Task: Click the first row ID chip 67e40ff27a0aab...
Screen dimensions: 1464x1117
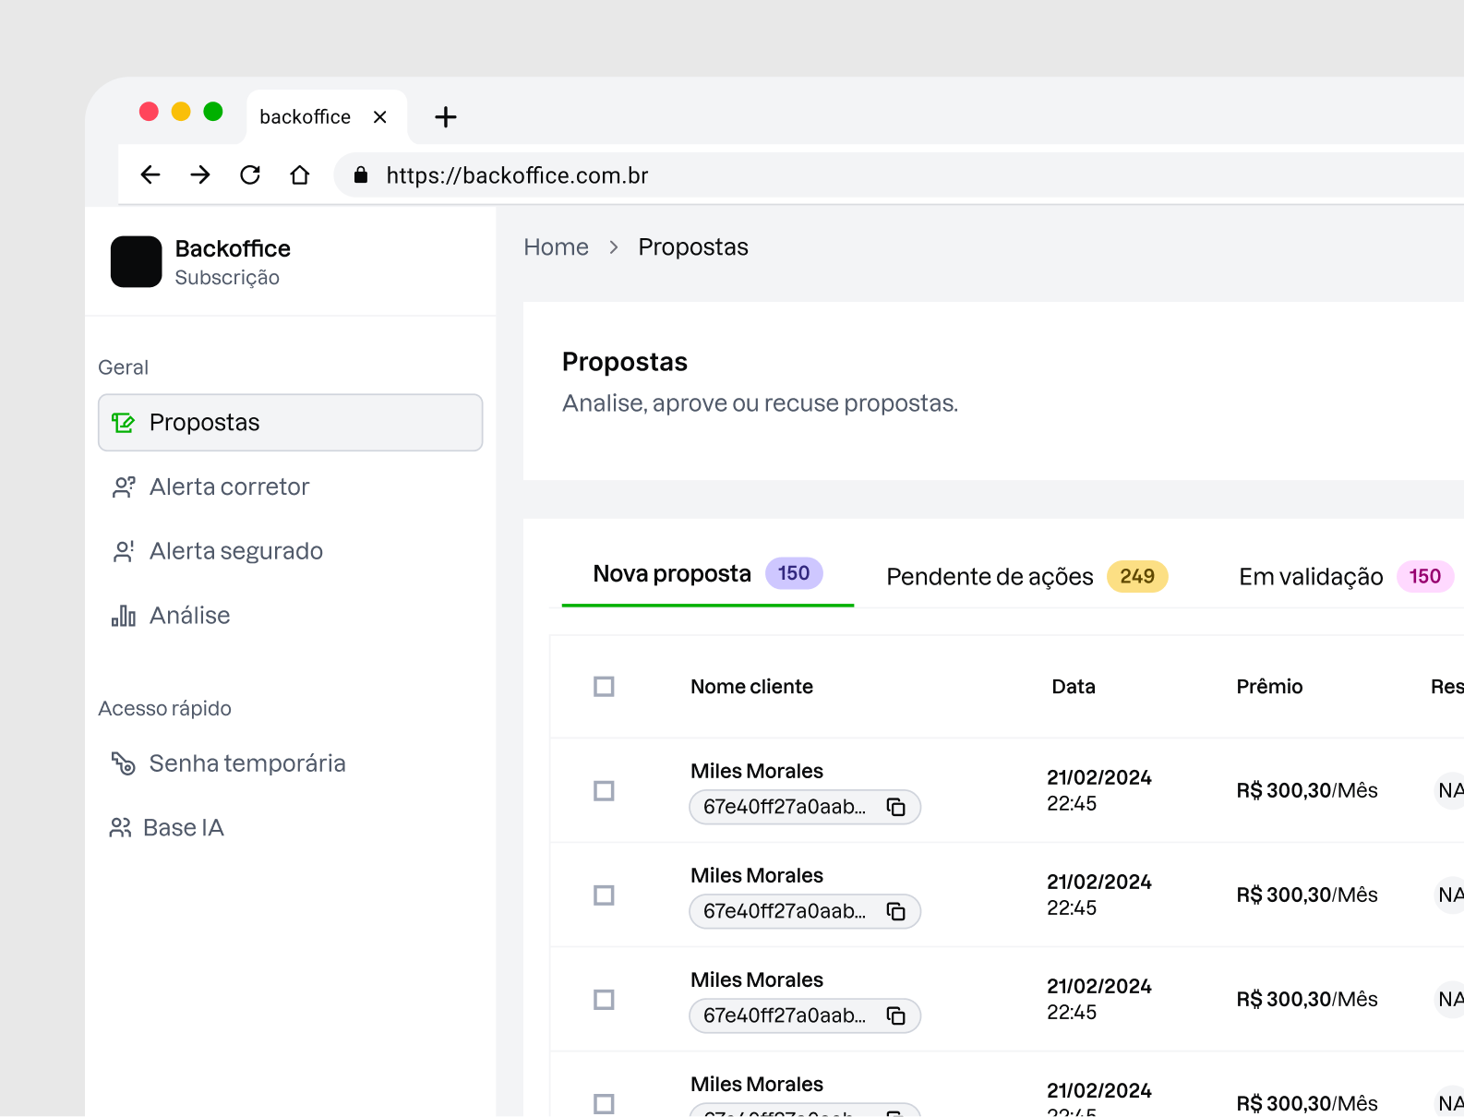Action: click(805, 807)
